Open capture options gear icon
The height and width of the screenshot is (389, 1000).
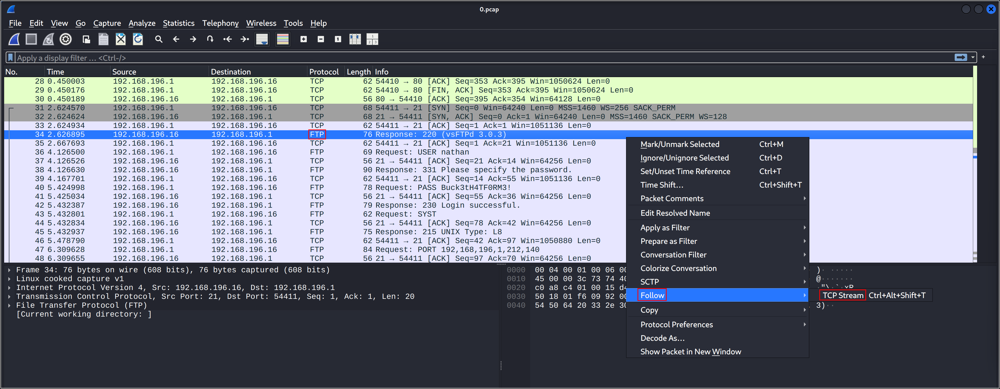(x=66, y=39)
